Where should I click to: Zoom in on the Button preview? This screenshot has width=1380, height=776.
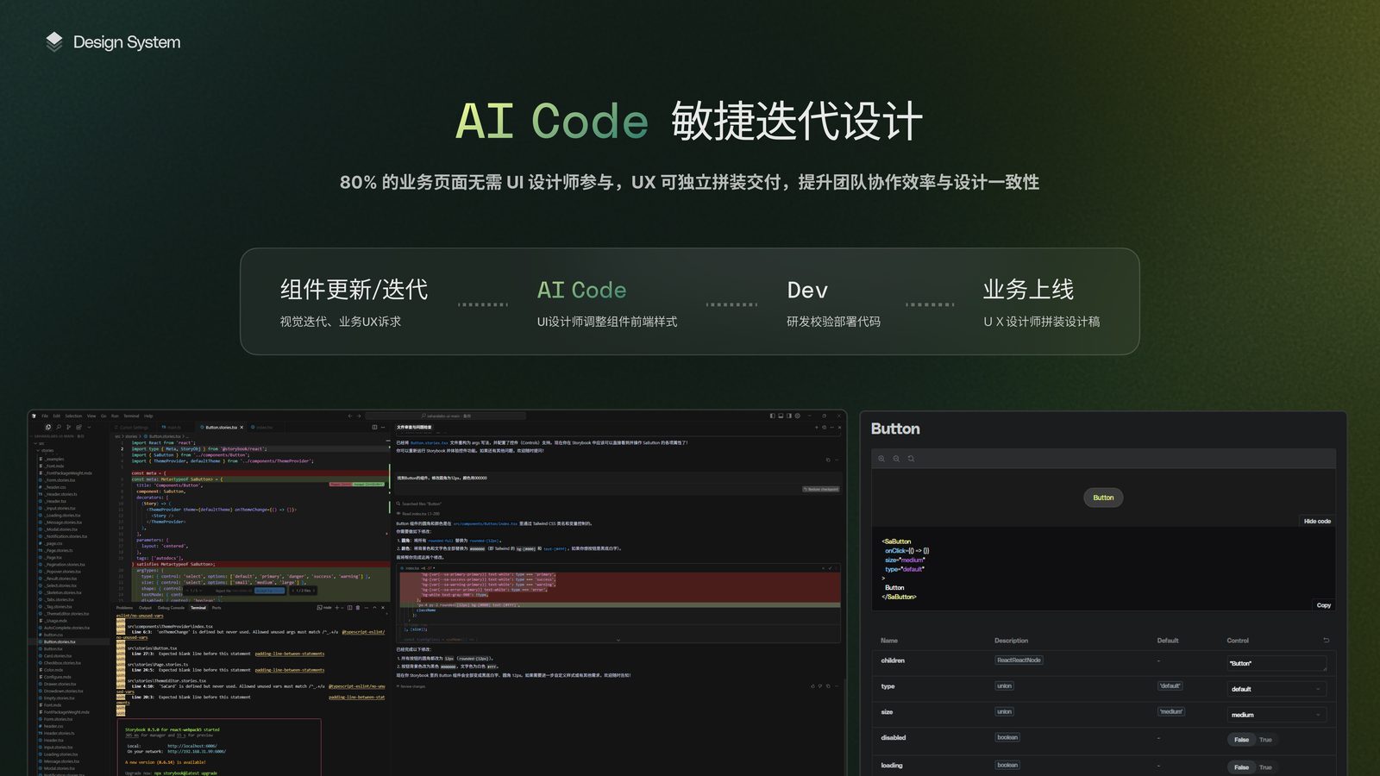point(881,459)
